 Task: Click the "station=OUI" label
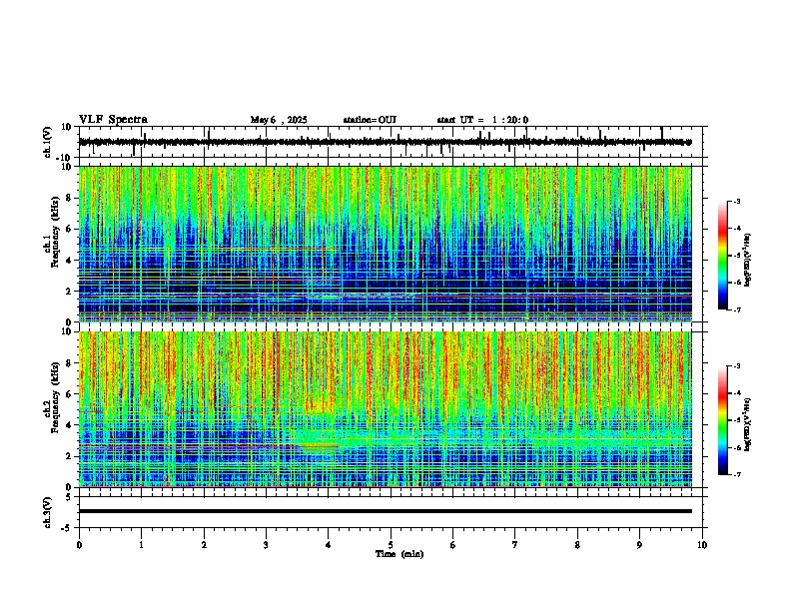click(x=370, y=120)
